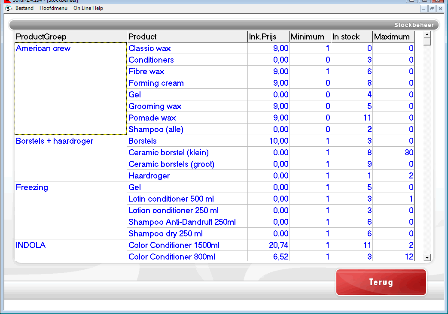Click In stock 9 for Ceramic borstels (groot)

point(352,164)
